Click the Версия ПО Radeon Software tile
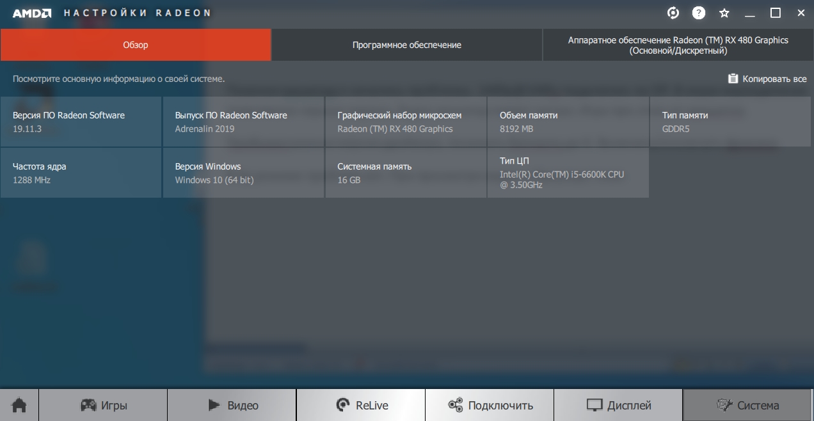The width and height of the screenshot is (814, 421). click(x=81, y=122)
